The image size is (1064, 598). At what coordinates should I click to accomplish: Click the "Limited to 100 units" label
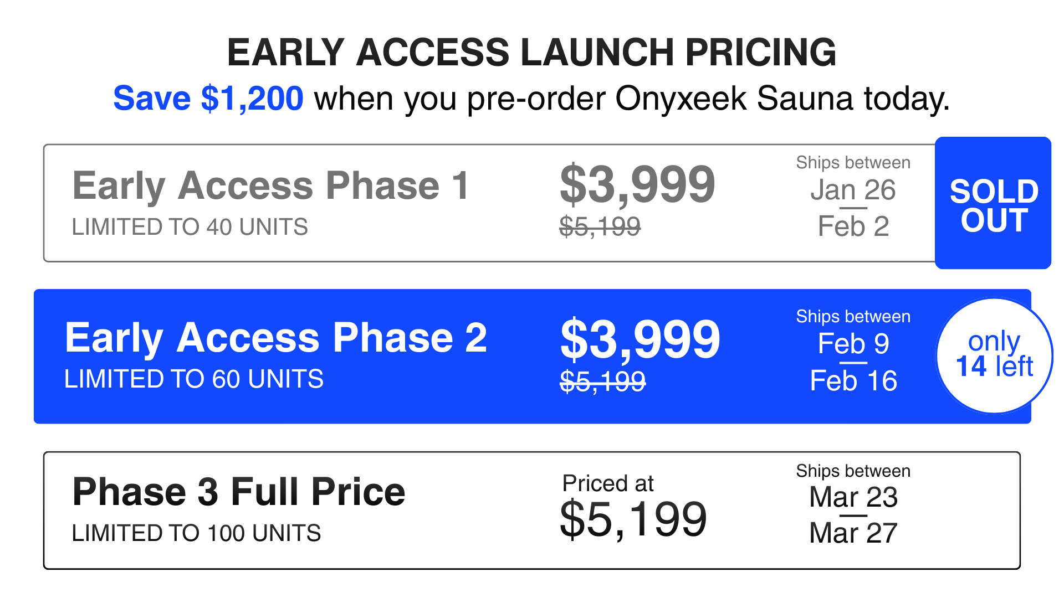point(197,533)
